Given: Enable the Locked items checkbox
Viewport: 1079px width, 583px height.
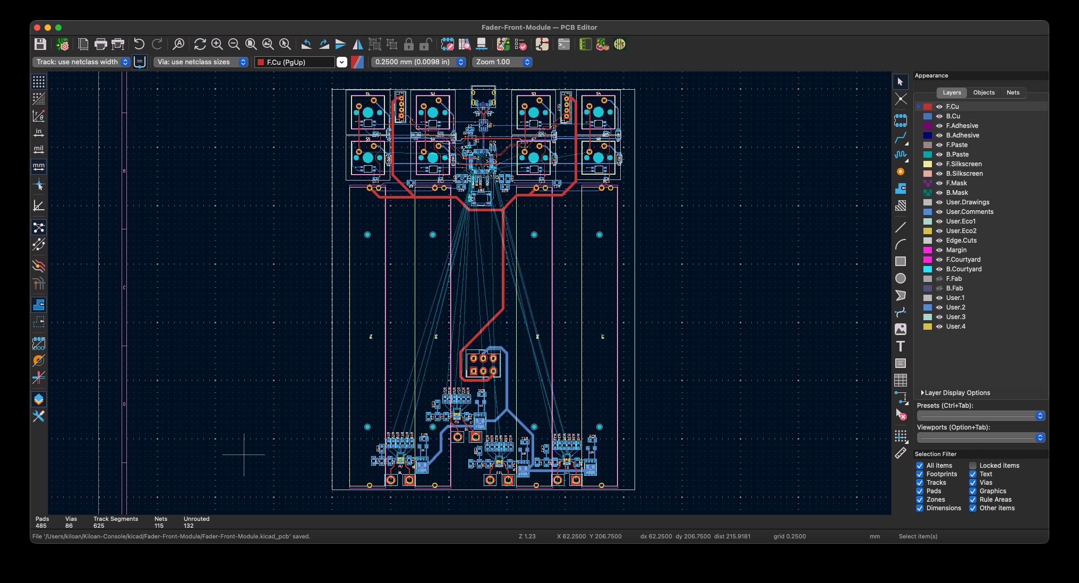Looking at the screenshot, I should [x=973, y=466].
